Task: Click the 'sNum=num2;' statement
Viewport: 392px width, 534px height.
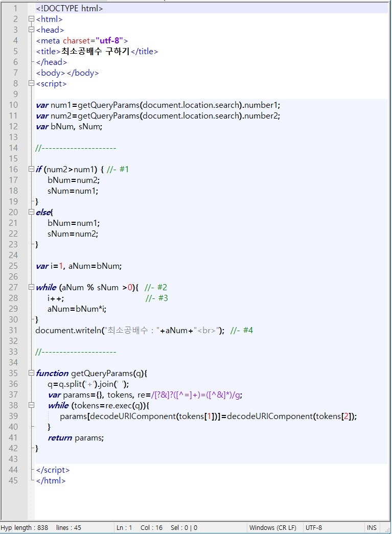Action: coord(73,234)
